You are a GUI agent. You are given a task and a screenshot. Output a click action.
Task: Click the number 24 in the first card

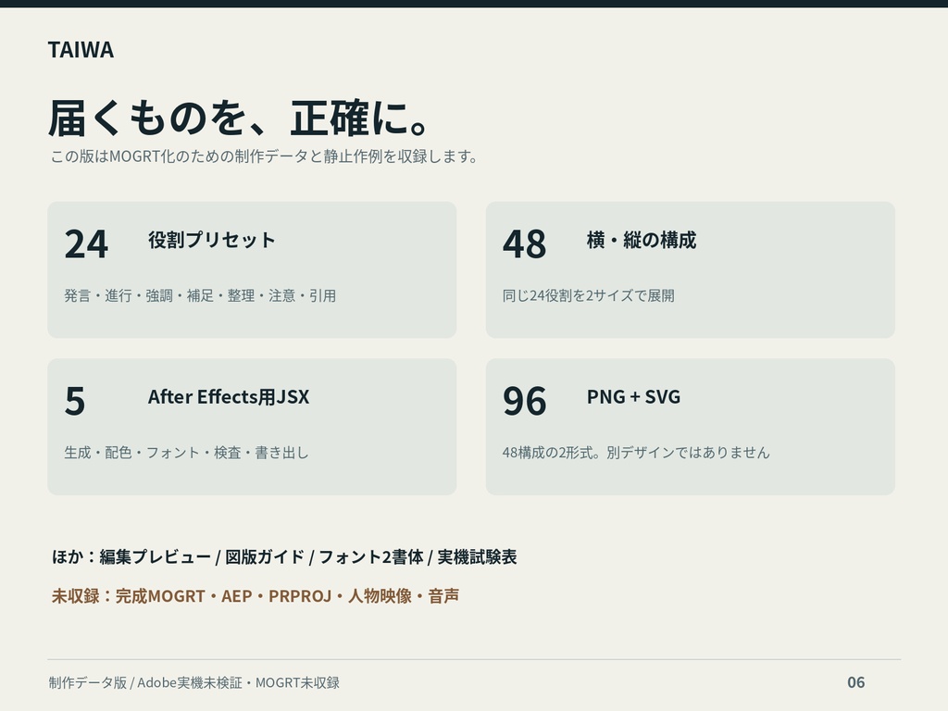(x=86, y=244)
